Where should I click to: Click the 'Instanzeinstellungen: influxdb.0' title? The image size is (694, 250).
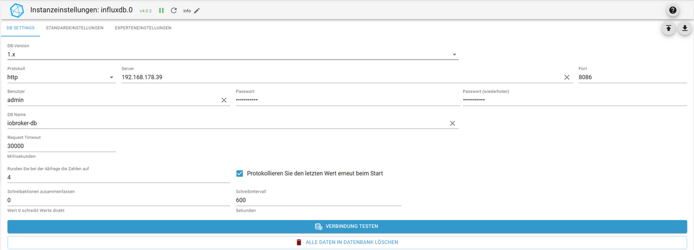click(x=82, y=10)
